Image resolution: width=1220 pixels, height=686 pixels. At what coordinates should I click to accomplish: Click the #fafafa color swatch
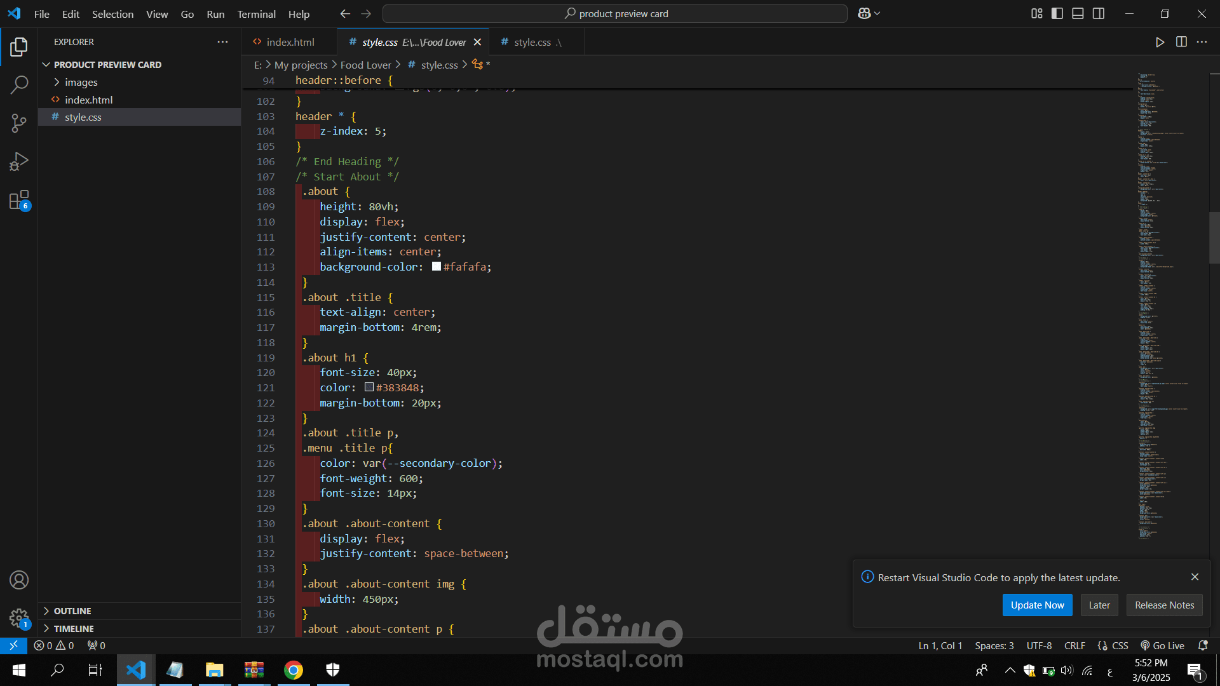[x=437, y=267]
